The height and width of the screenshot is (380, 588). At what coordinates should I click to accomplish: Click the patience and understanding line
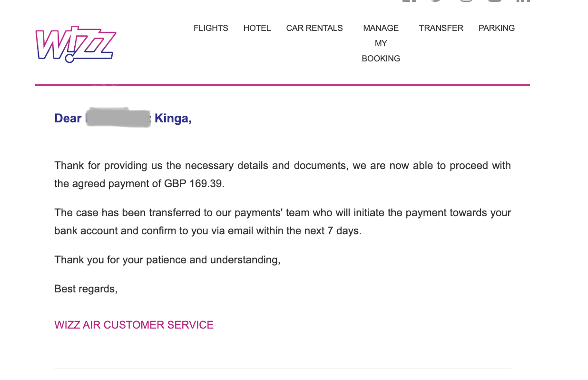click(x=167, y=260)
